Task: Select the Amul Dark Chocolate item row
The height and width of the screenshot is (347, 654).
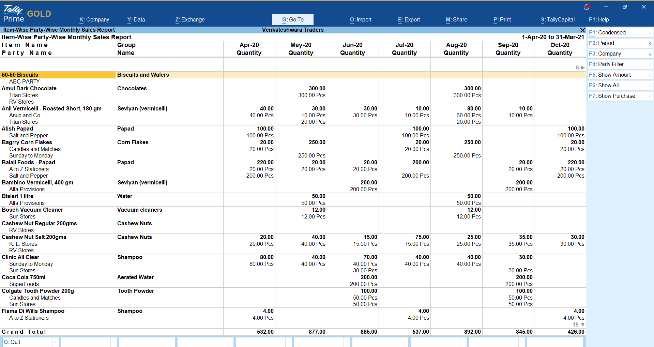Action: pos(29,89)
